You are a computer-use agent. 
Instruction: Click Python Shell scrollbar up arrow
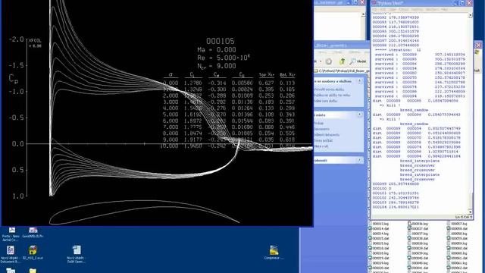[471, 15]
